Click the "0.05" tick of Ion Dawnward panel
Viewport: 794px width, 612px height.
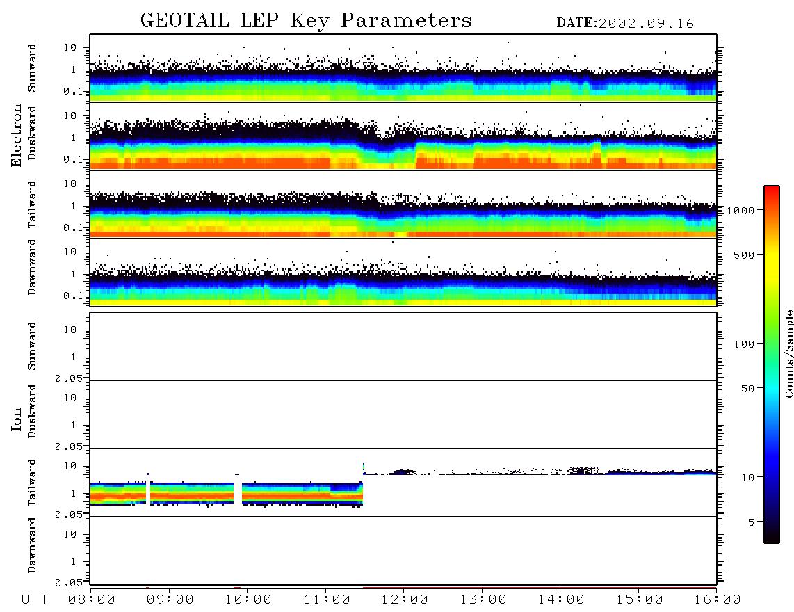(x=69, y=583)
